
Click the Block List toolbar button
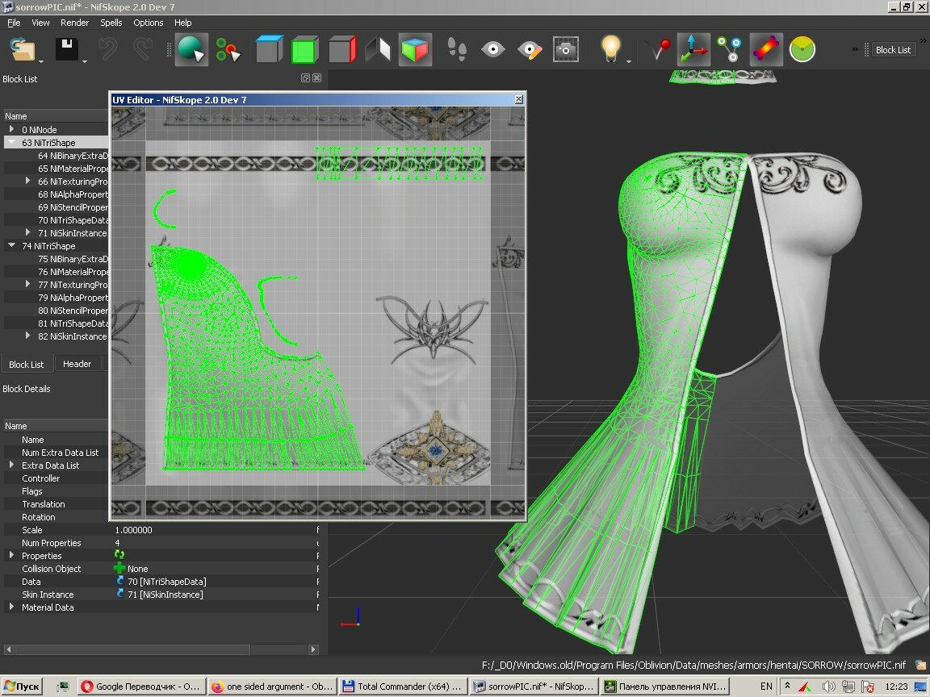click(x=893, y=50)
